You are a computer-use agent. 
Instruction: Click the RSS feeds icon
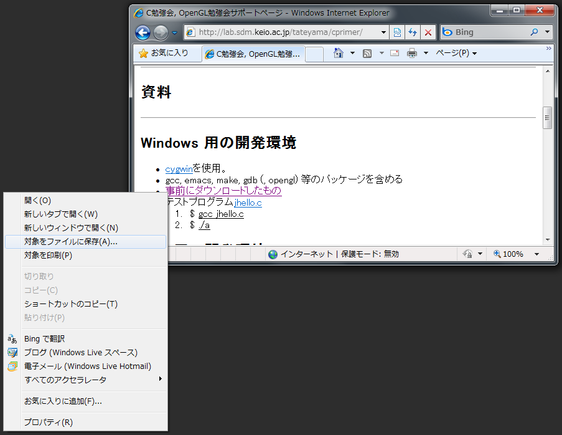coord(367,54)
